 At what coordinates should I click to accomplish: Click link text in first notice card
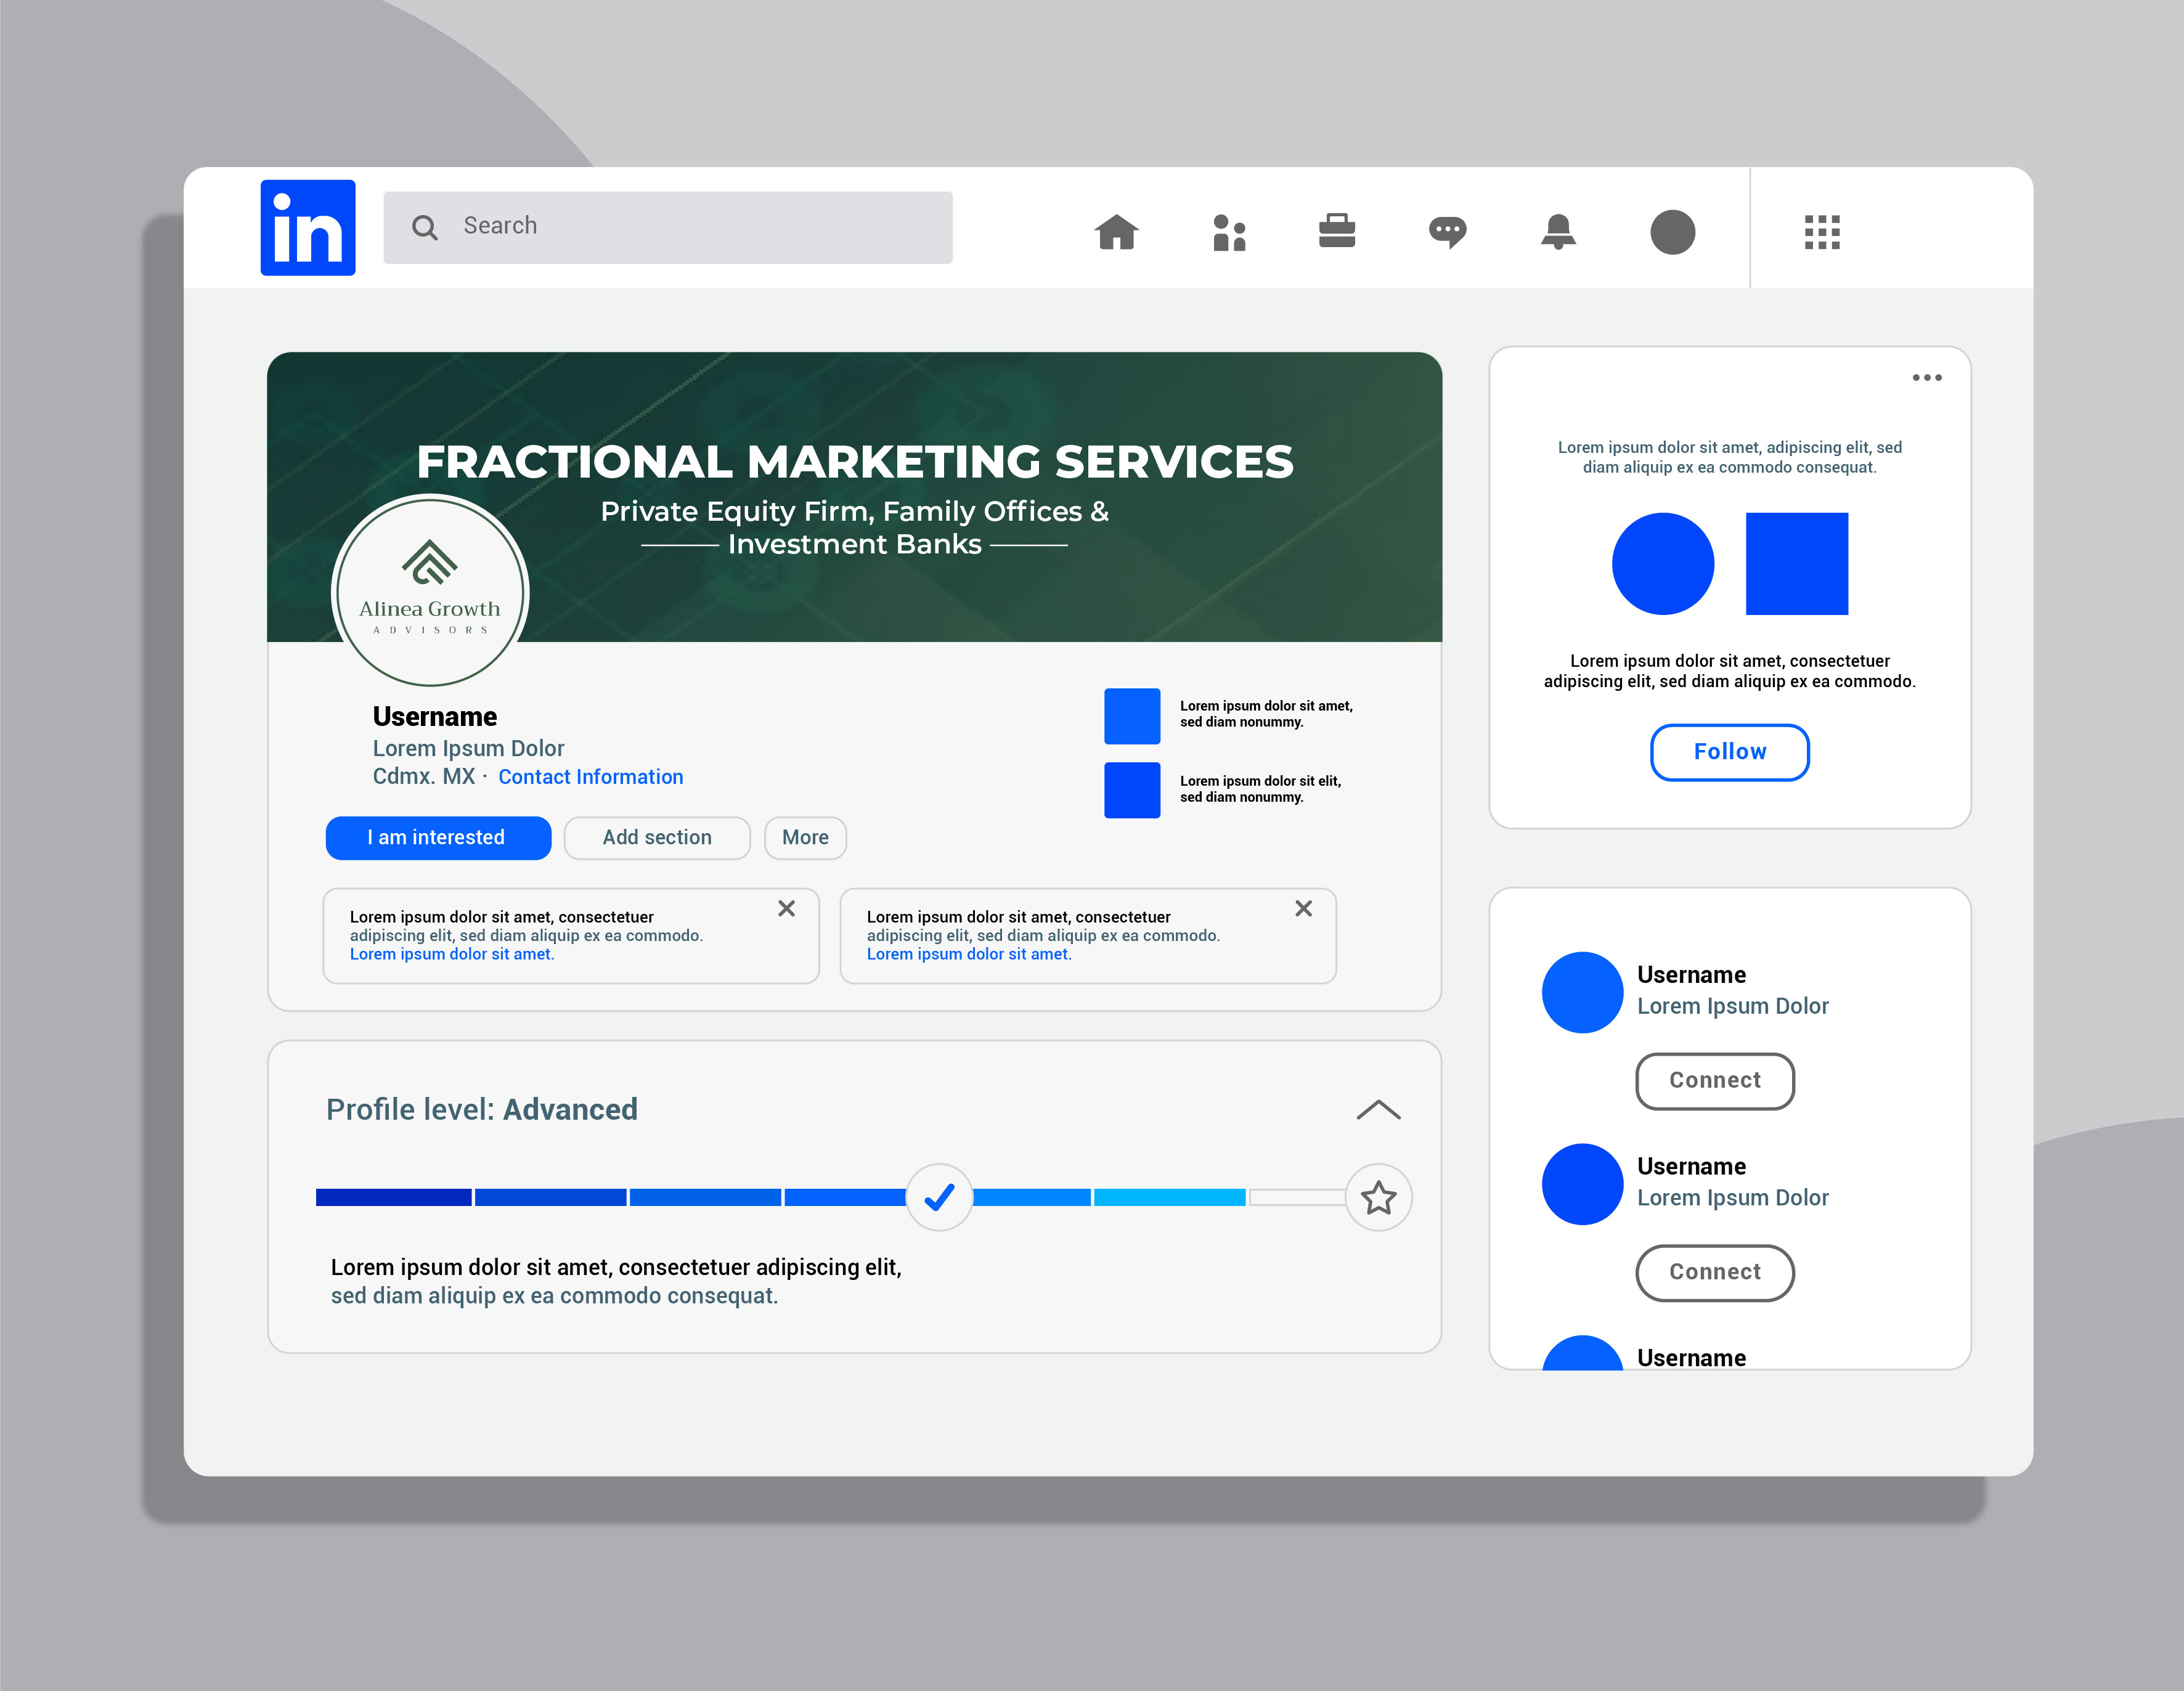coord(452,955)
